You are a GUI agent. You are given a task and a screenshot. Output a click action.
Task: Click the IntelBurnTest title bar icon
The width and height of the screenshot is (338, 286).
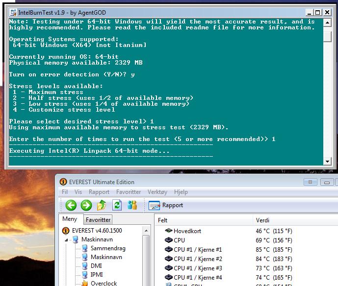point(13,12)
